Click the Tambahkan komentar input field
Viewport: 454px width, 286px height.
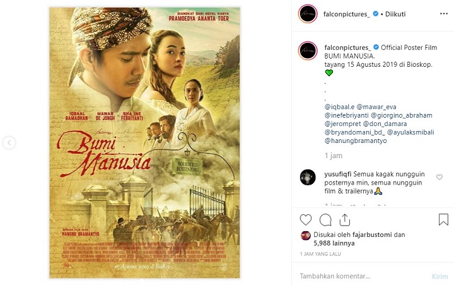click(x=363, y=276)
